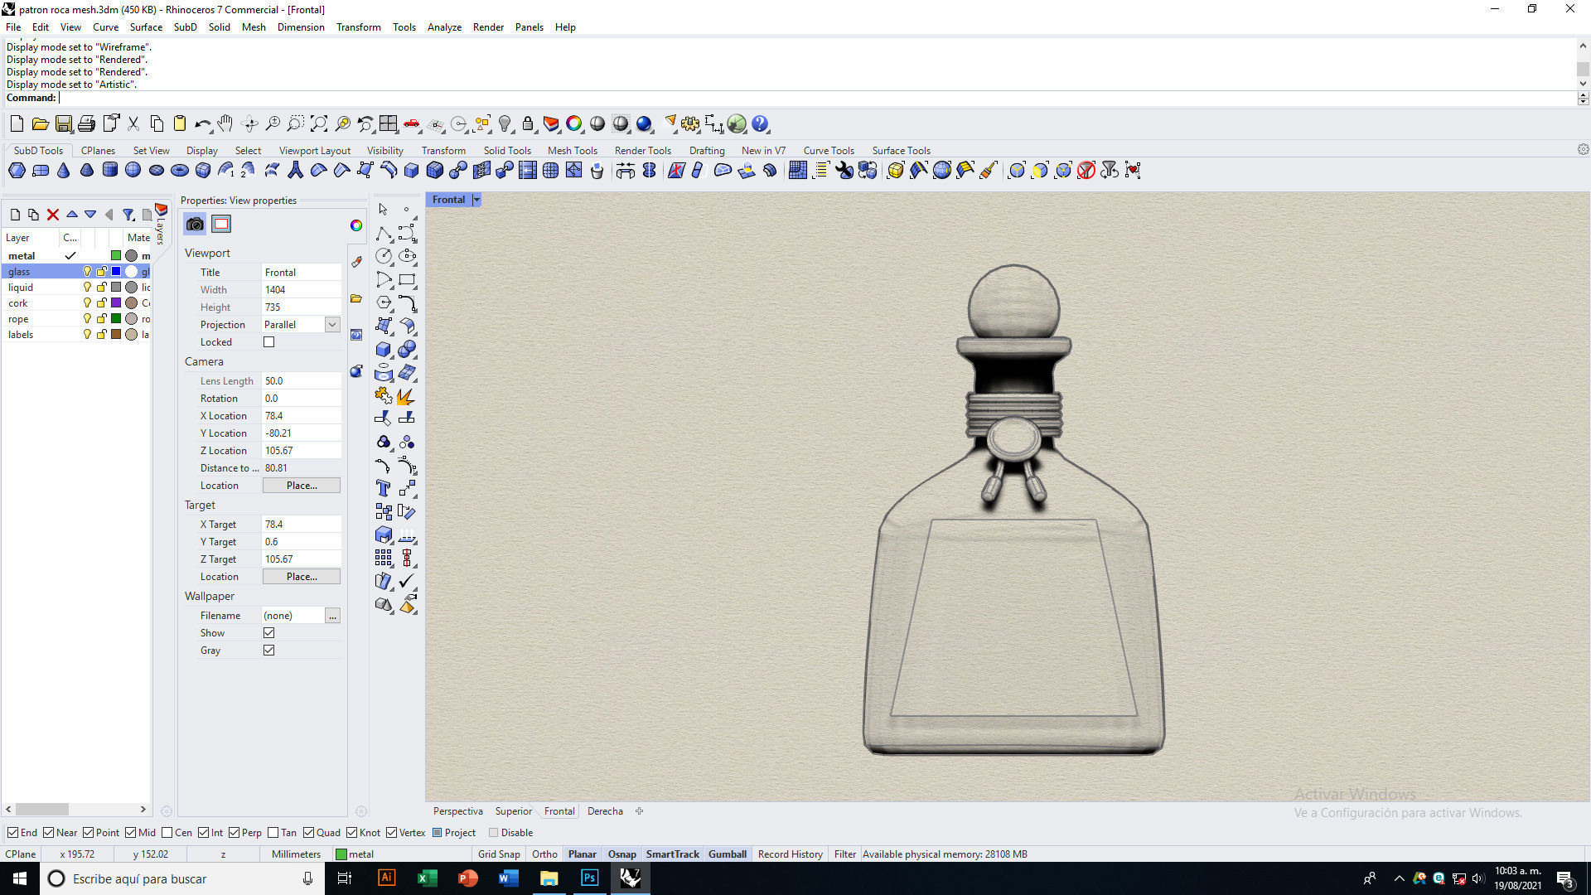This screenshot has width=1591, height=895.
Task: Click the camera View properties icon
Action: tap(195, 224)
